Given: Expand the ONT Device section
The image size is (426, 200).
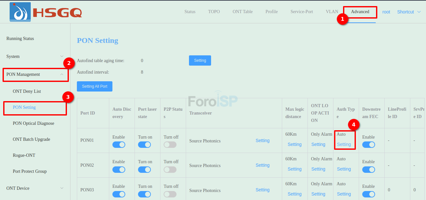Looking at the screenshot, I should 35,188.
